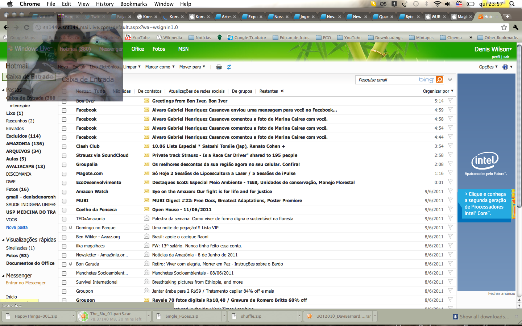Click Fechar anúncio under the ad

[501, 293]
